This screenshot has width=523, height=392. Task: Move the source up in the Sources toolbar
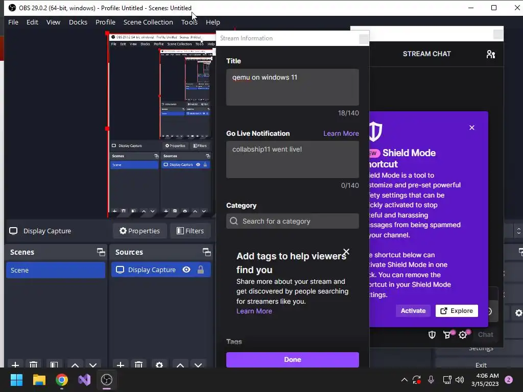pyautogui.click(x=180, y=365)
